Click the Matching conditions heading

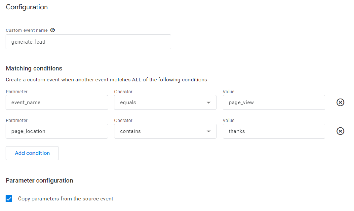click(x=34, y=68)
